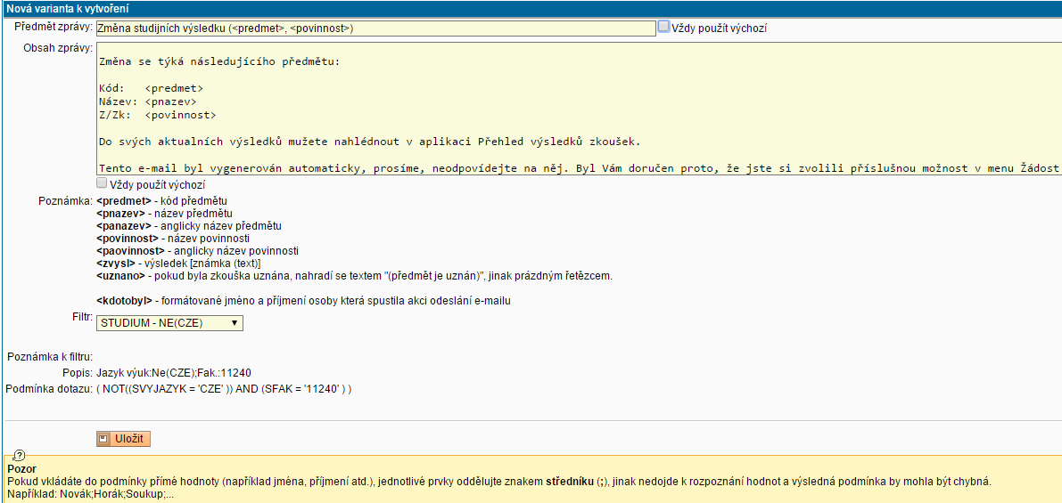Click the Předmět zprávy label

[54, 27]
